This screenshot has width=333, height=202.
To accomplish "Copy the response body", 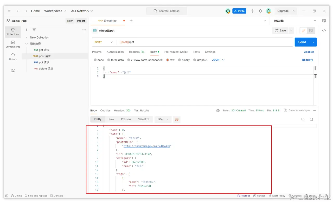I will [303, 119].
